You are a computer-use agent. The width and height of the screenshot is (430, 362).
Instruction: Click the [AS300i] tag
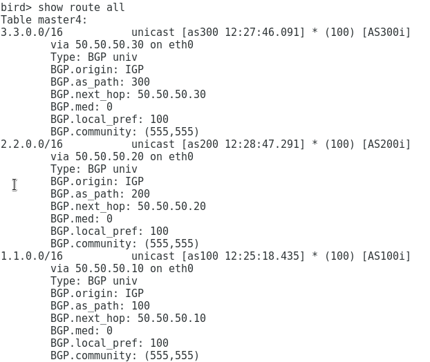[386, 32]
